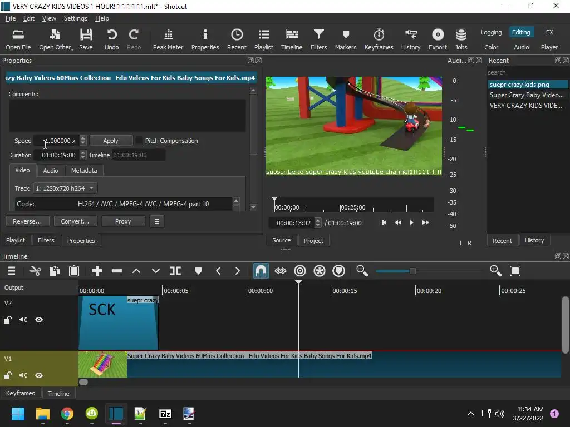Mute the V1 track audio
The height and width of the screenshot is (427, 570).
pyautogui.click(x=23, y=375)
